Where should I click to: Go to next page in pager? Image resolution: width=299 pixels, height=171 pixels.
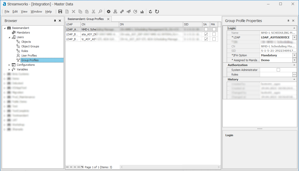(x=75, y=167)
